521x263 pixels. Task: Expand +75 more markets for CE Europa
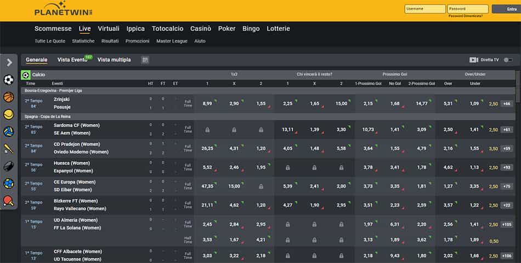(x=507, y=186)
